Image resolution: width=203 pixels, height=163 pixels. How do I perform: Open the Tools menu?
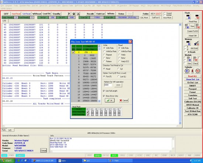(x=16, y=6)
